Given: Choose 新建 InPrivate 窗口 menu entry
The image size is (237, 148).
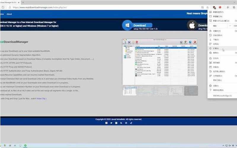Looking at the screenshot, I should point(222,21).
